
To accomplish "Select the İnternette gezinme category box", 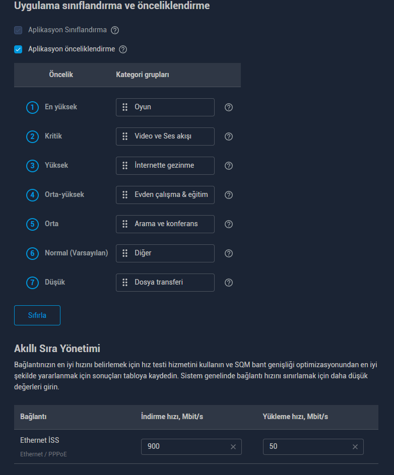I will click(x=165, y=166).
